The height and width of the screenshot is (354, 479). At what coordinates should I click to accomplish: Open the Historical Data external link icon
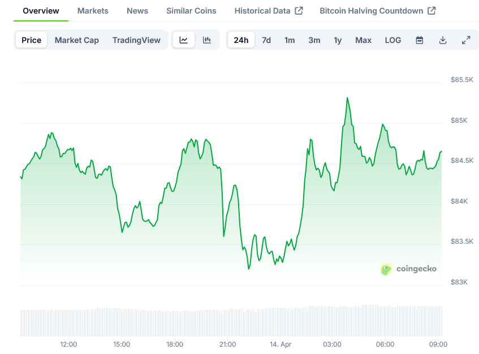(300, 10)
